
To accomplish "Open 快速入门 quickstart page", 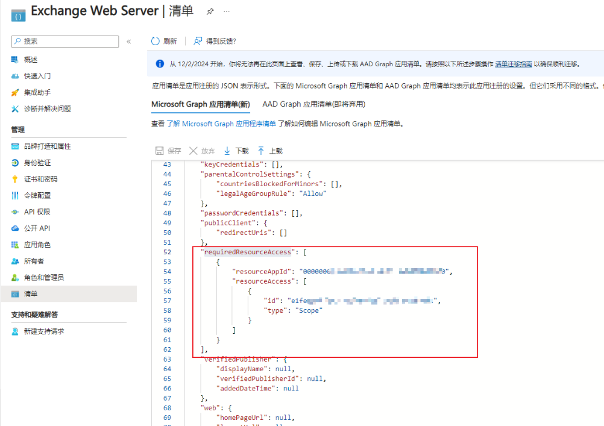I will [37, 76].
